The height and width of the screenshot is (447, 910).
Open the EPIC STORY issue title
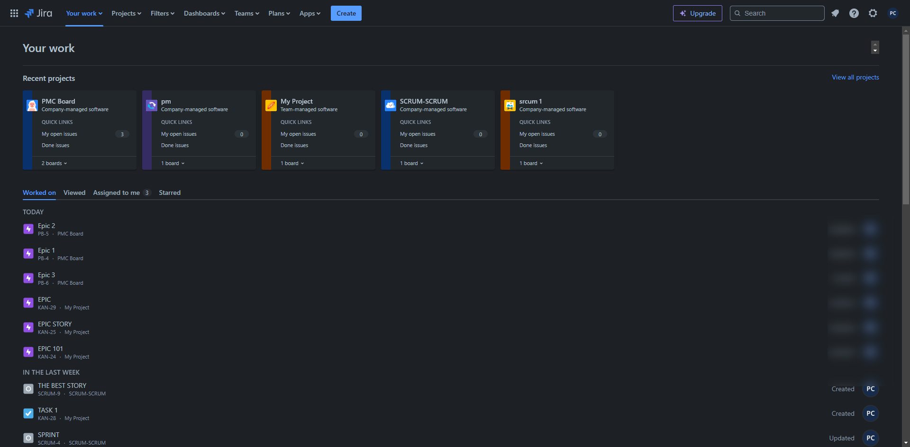tap(55, 324)
